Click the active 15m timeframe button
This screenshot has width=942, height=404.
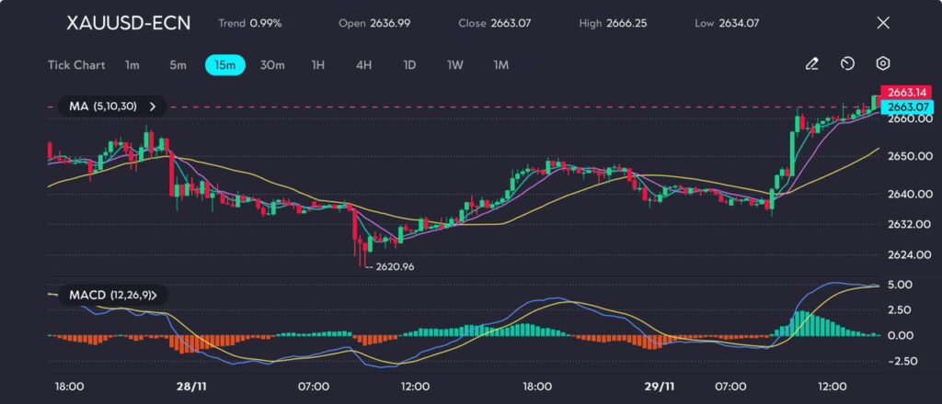point(224,65)
